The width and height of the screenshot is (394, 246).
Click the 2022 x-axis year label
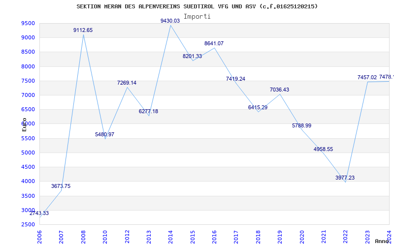pos(346,237)
